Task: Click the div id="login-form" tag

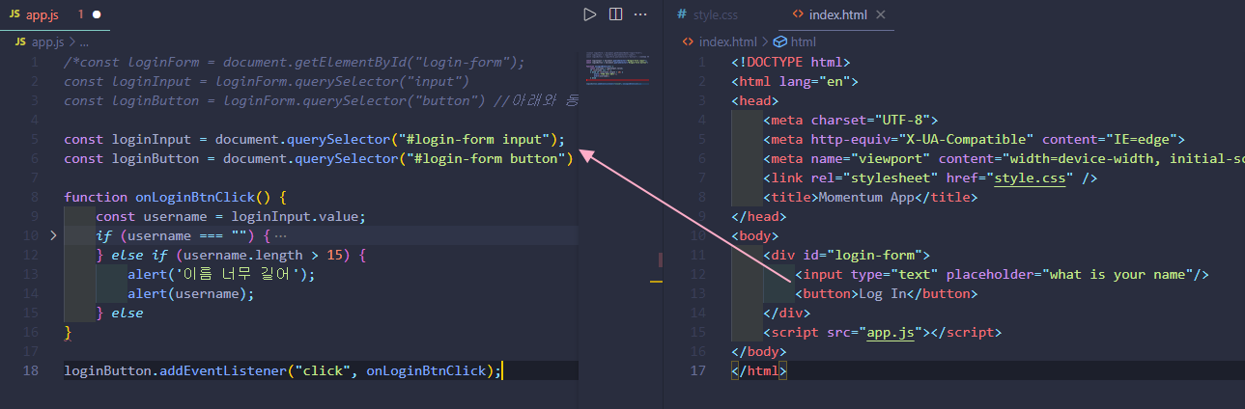Action: click(x=846, y=255)
